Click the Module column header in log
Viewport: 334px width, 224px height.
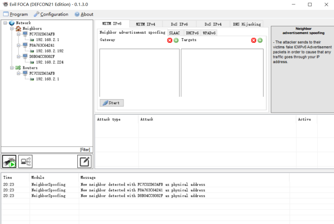click(x=54, y=177)
